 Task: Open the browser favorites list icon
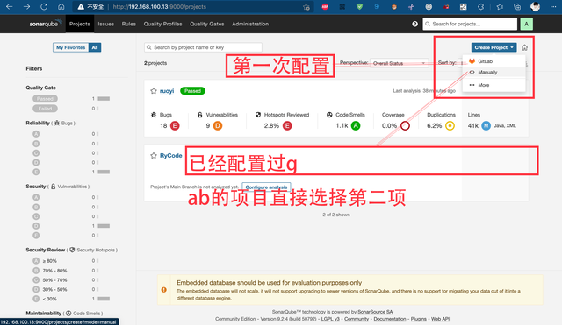pos(500,6)
